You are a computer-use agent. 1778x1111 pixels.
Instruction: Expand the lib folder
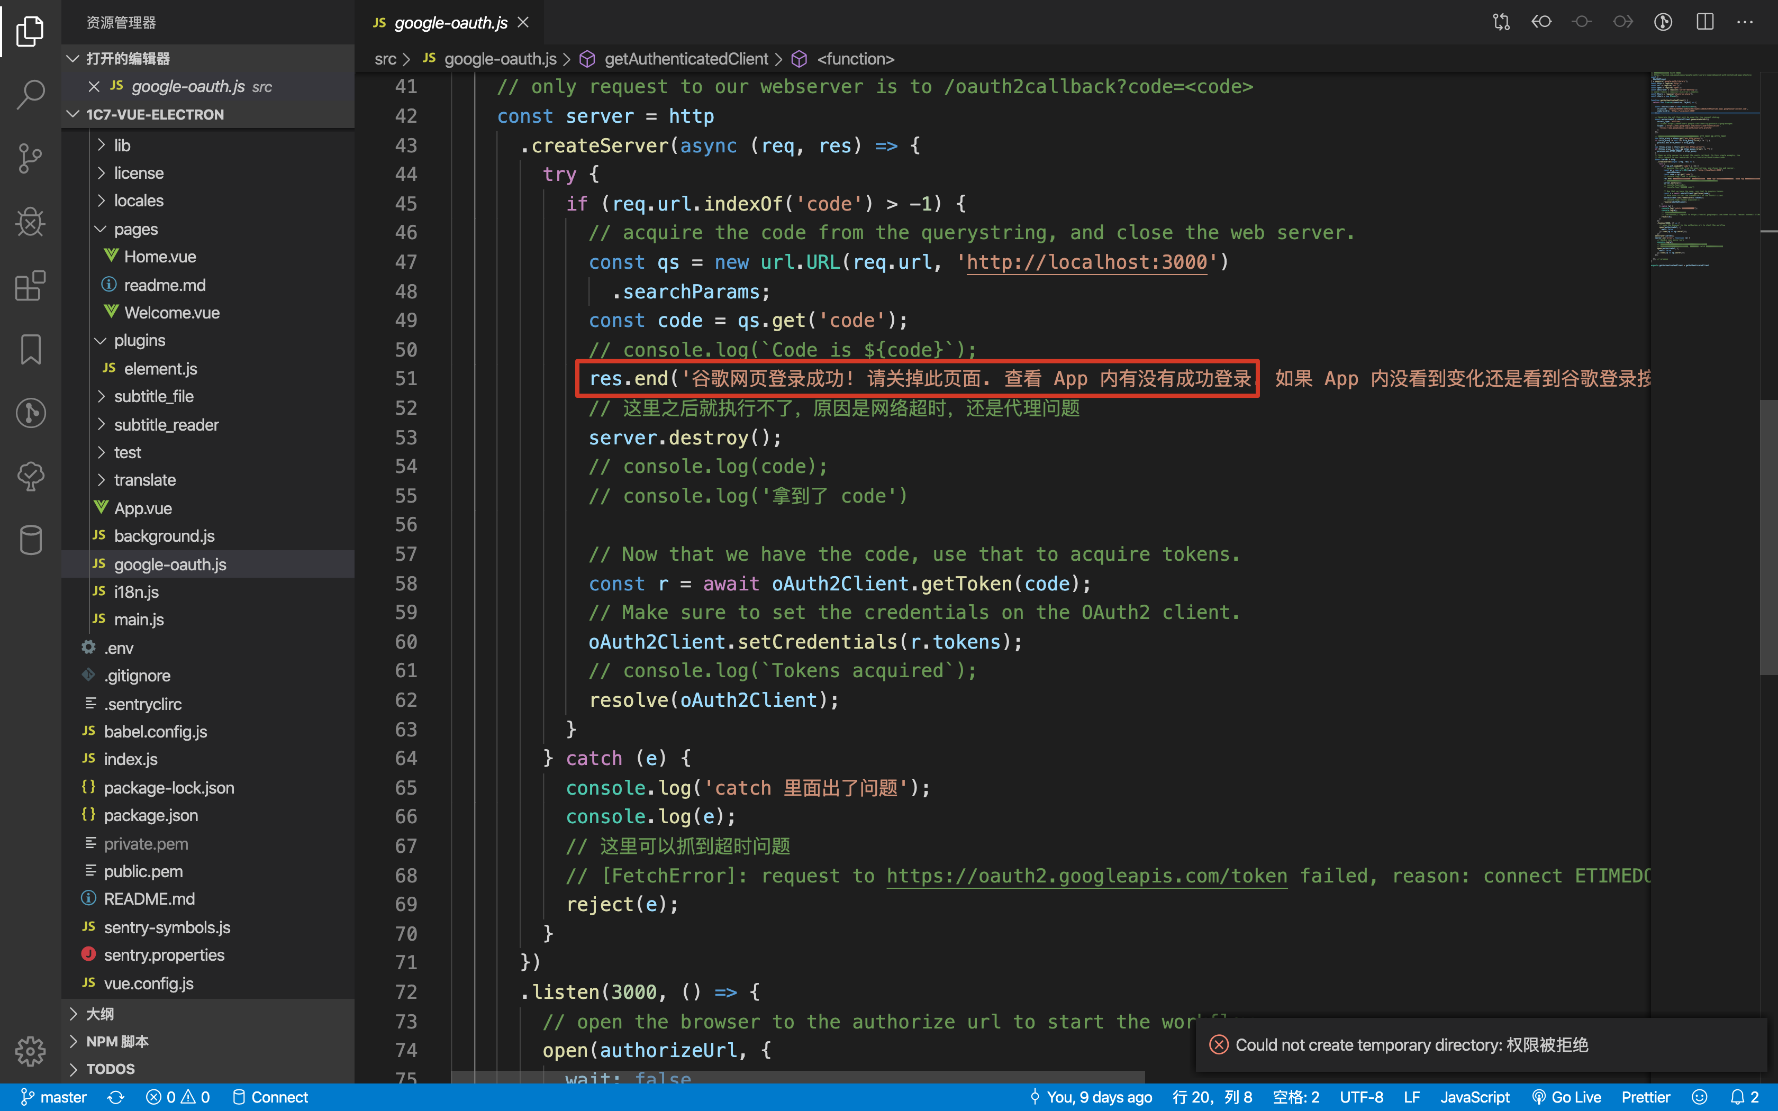pyautogui.click(x=122, y=145)
